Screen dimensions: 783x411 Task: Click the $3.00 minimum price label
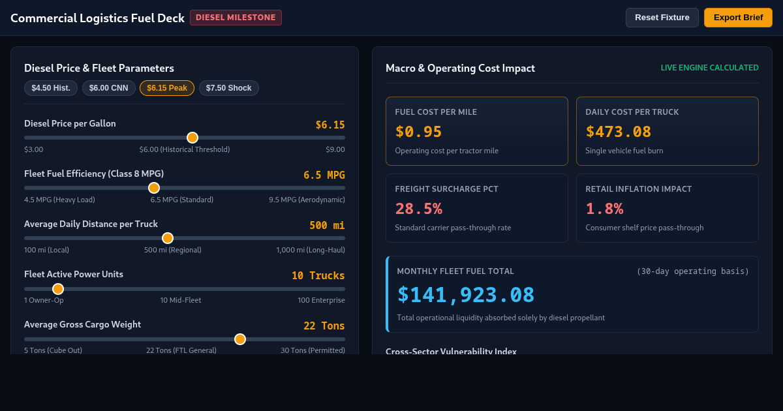[x=34, y=149]
